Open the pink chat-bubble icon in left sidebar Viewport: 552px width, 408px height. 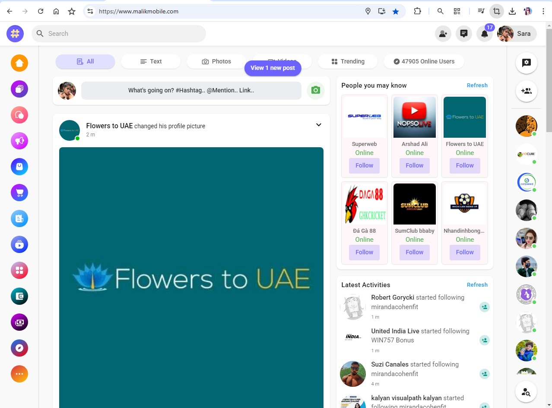pos(19,115)
